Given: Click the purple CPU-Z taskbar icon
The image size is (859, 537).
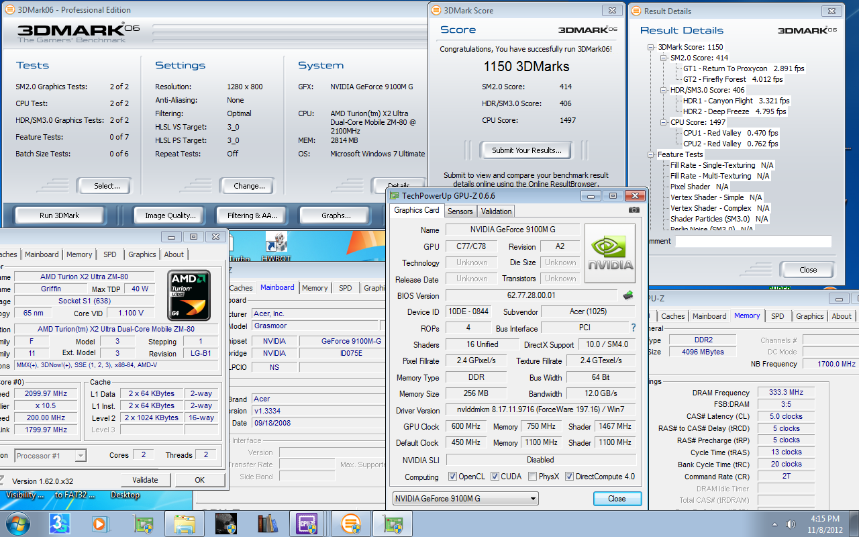Looking at the screenshot, I should (308, 524).
